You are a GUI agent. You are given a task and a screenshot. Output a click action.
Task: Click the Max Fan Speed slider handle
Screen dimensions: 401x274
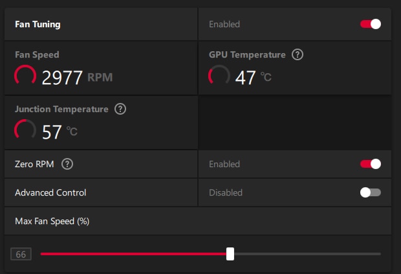point(230,254)
